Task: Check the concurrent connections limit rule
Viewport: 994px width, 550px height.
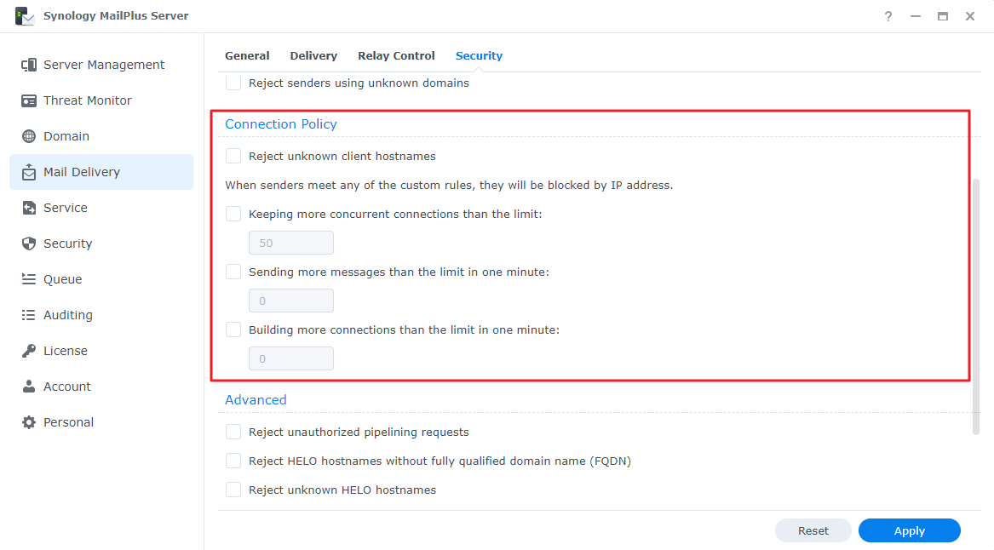Action: tap(233, 214)
